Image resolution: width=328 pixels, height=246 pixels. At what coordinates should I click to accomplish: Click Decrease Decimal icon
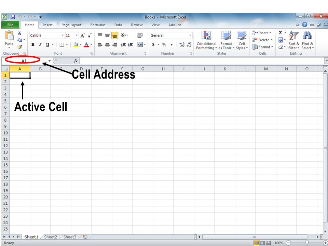pyautogui.click(x=189, y=44)
